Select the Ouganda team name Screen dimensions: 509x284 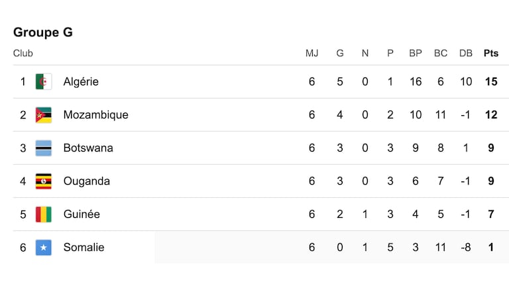tap(86, 181)
